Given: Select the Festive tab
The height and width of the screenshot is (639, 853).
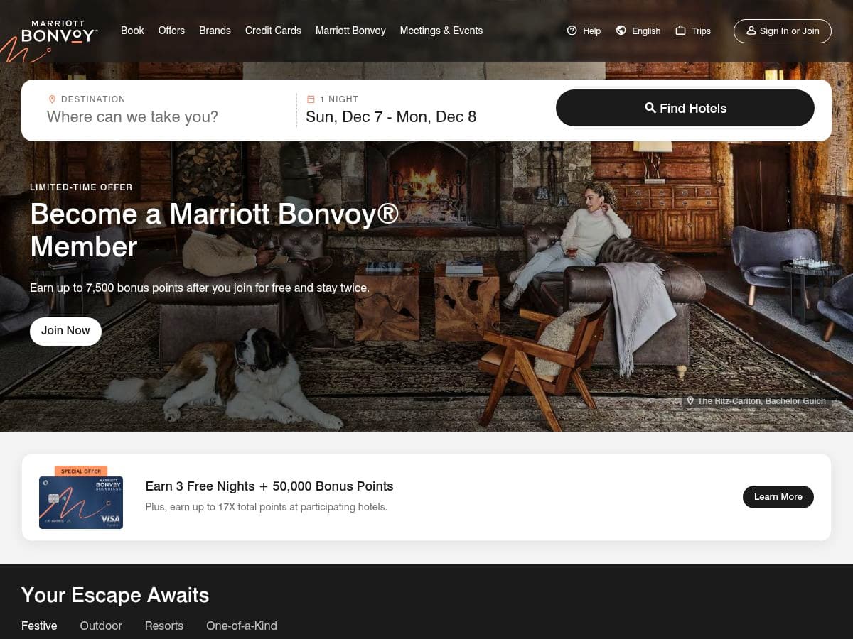Looking at the screenshot, I should [x=39, y=626].
